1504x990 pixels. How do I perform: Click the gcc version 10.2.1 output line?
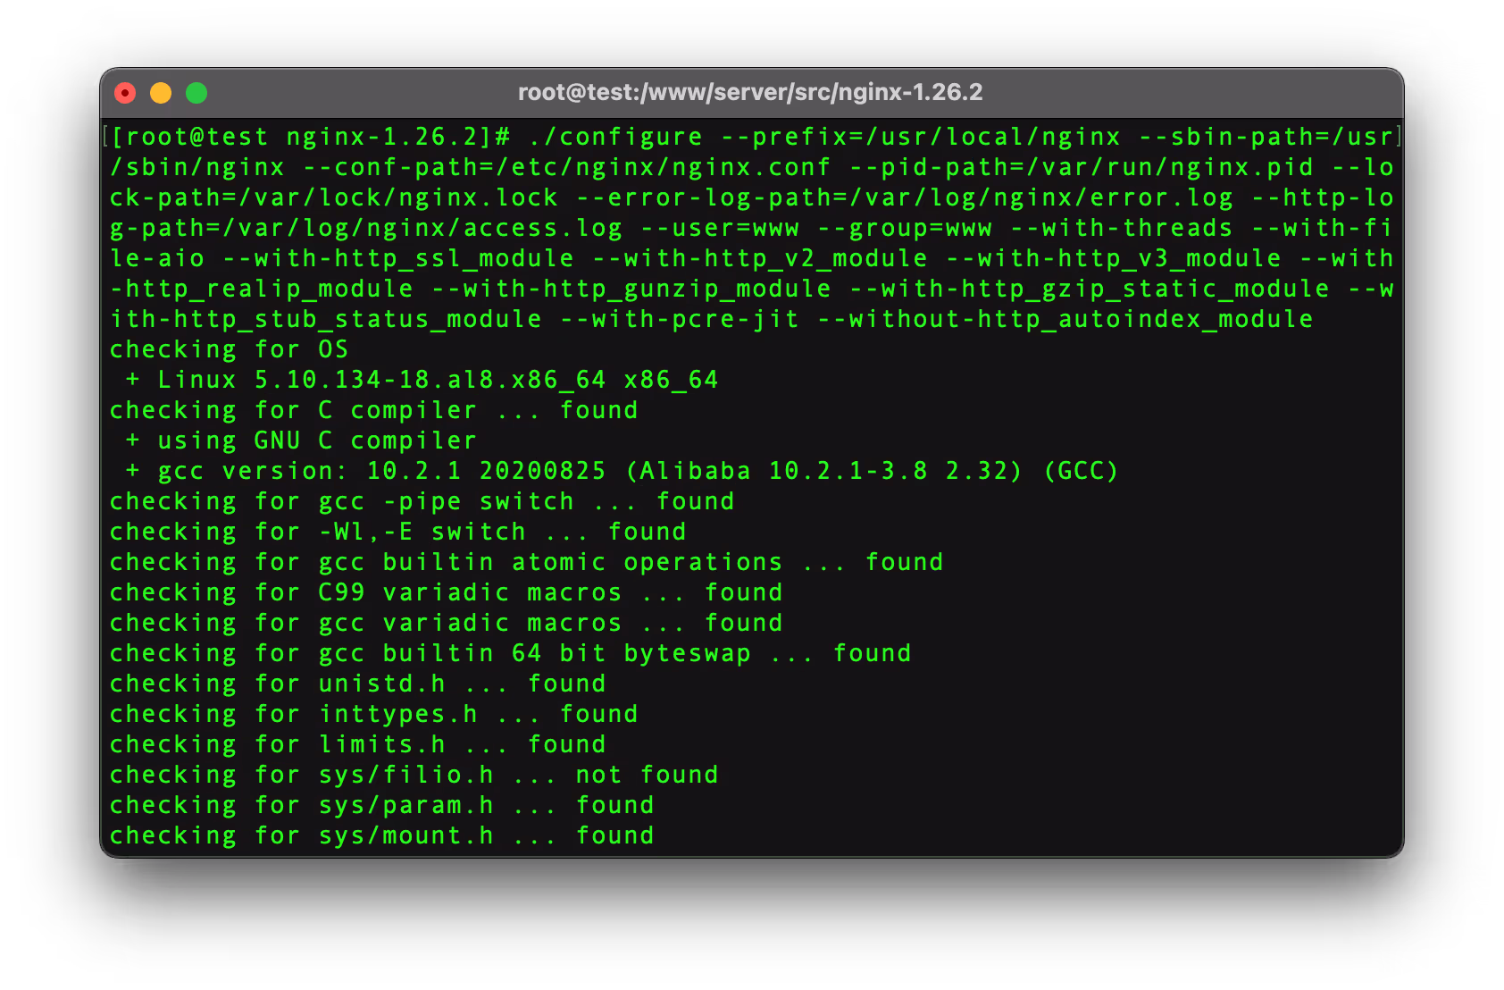pos(622,471)
